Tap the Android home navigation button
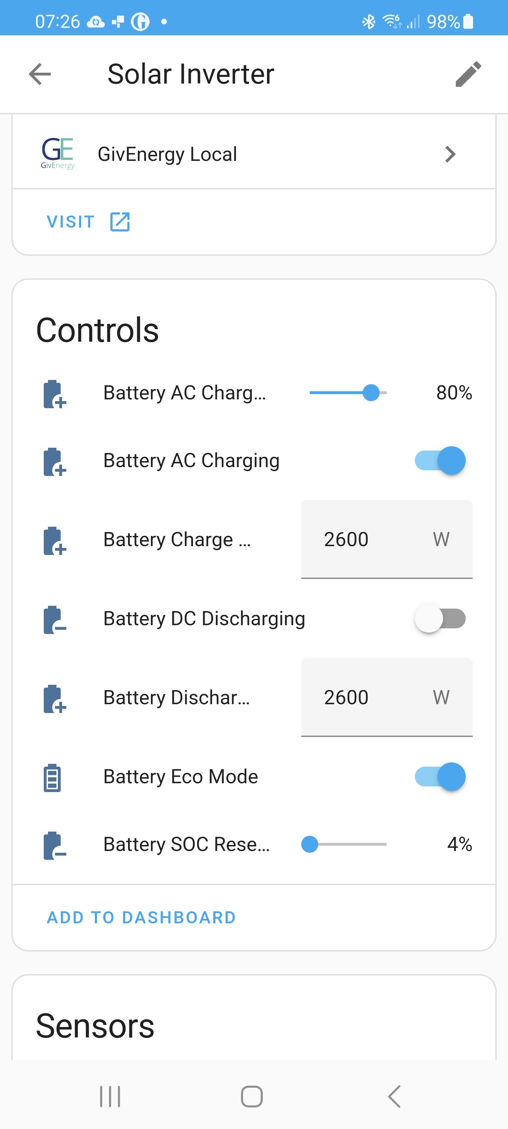 point(252,1097)
